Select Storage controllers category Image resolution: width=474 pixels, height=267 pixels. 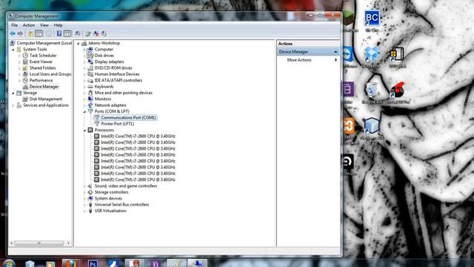(111, 192)
